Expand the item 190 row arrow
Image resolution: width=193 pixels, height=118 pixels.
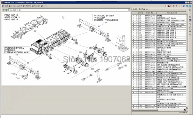tap(133, 56)
